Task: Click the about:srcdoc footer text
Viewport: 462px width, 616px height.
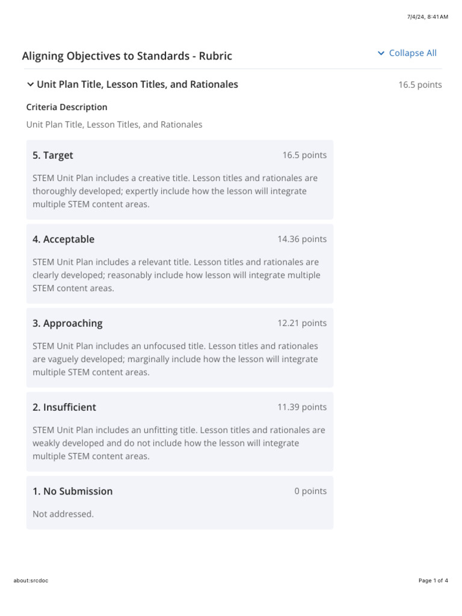Action: click(31, 581)
